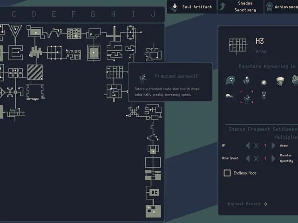Select the bottom room on the map
This screenshot has width=298, height=223.
click(153, 211)
